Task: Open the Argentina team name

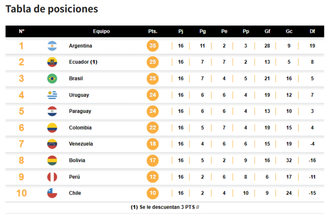Action: [x=80, y=46]
